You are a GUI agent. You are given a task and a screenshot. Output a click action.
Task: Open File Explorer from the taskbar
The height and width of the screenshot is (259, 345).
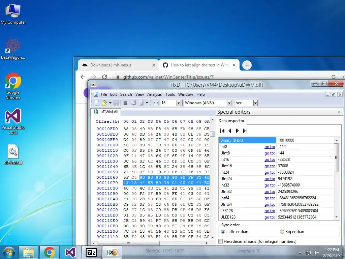coord(29,252)
